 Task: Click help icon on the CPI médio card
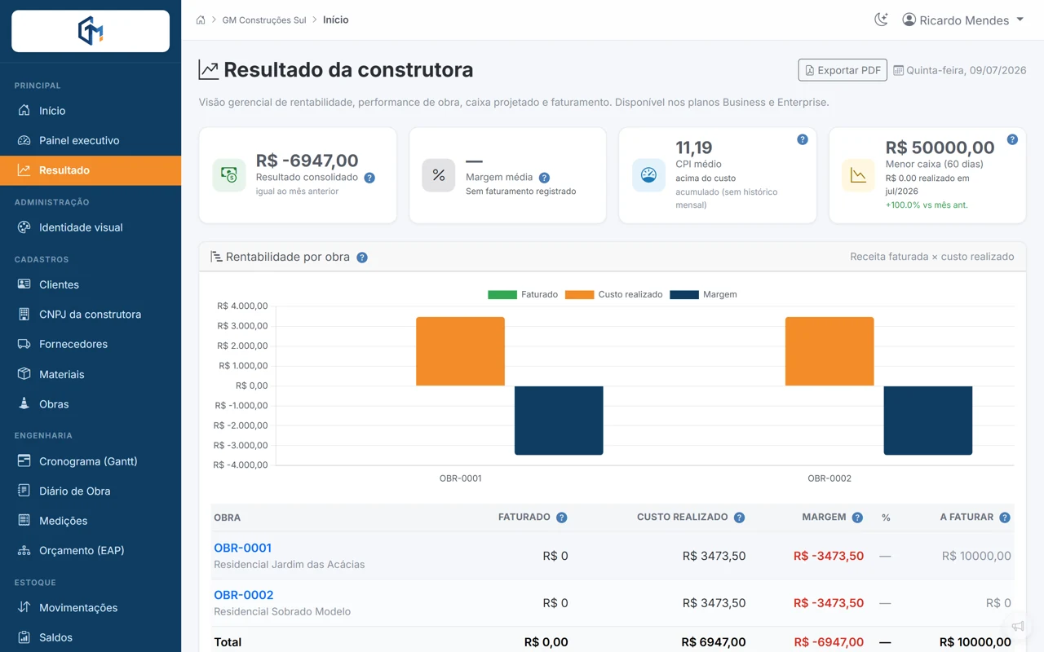click(803, 139)
